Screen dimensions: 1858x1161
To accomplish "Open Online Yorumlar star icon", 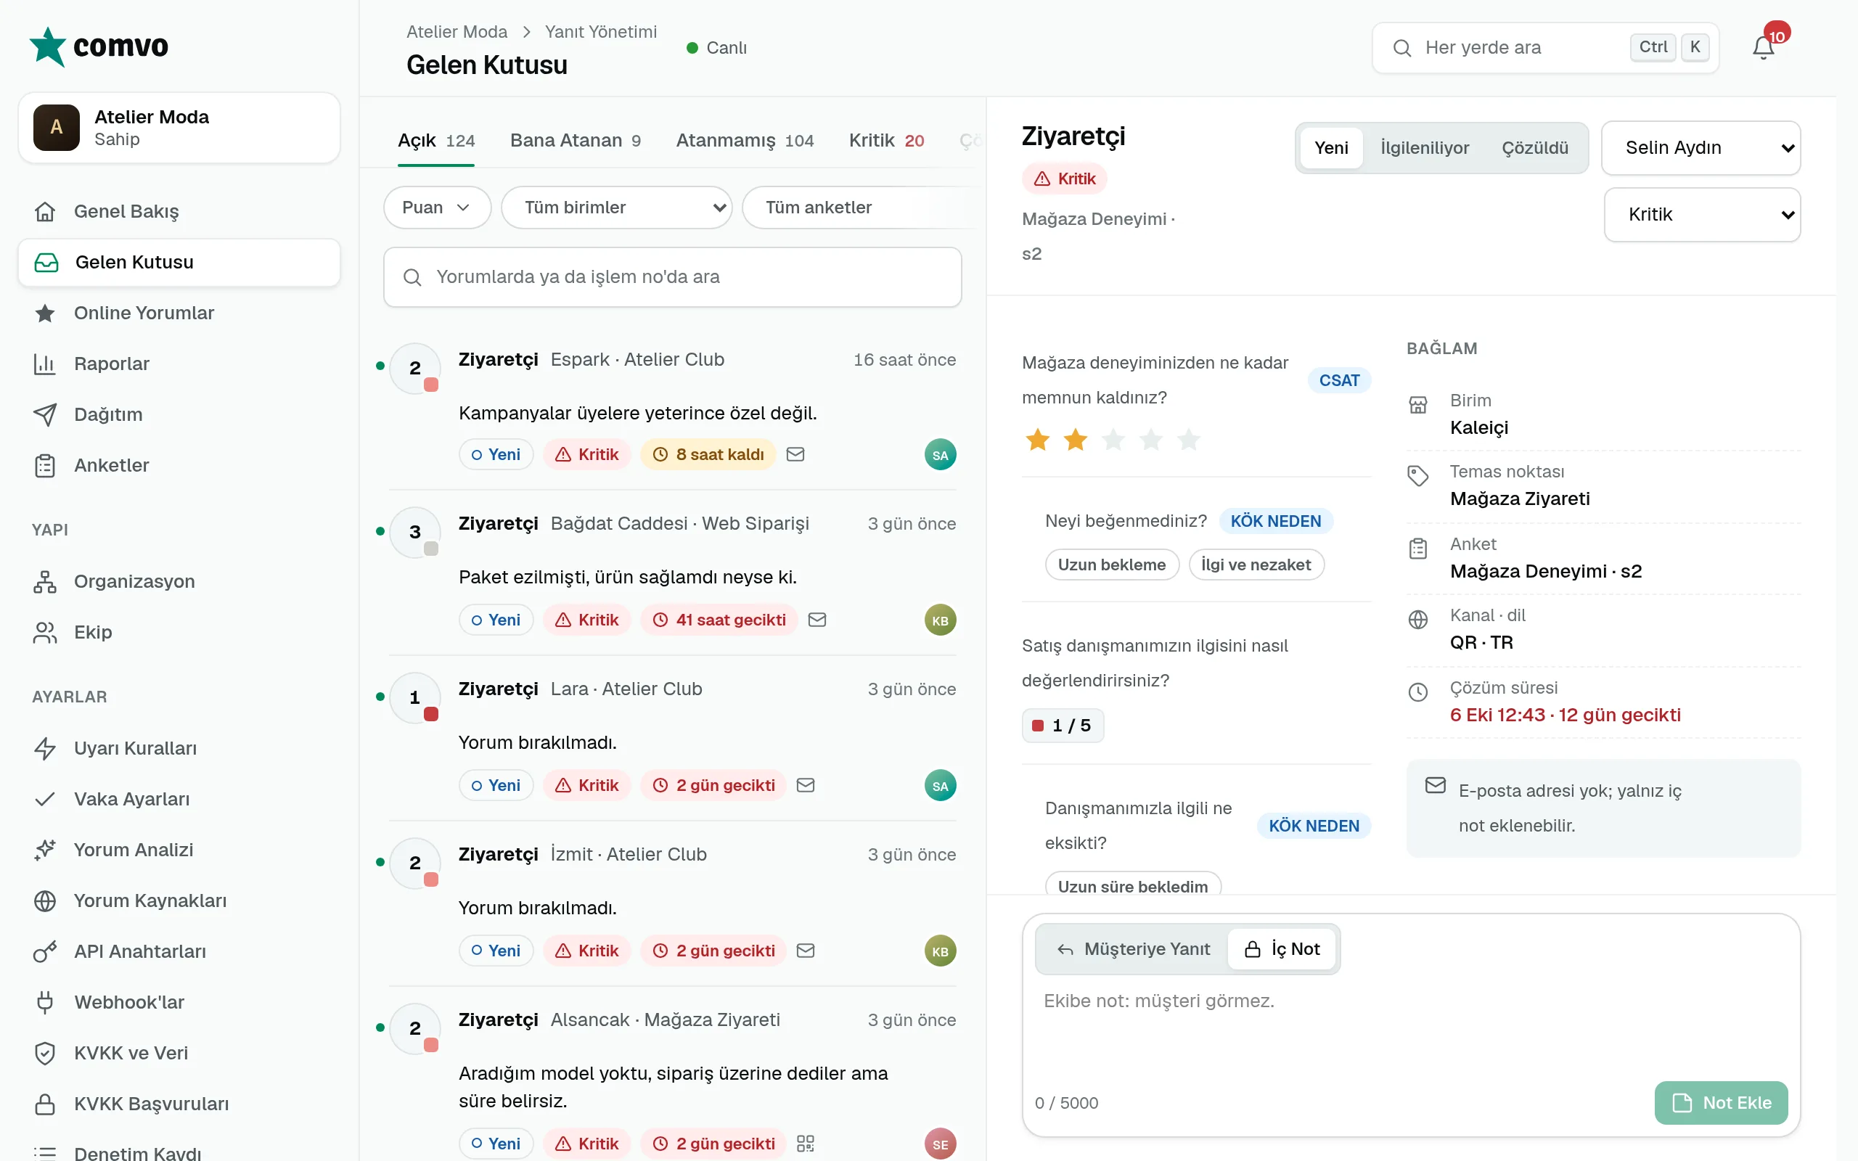I will point(45,313).
